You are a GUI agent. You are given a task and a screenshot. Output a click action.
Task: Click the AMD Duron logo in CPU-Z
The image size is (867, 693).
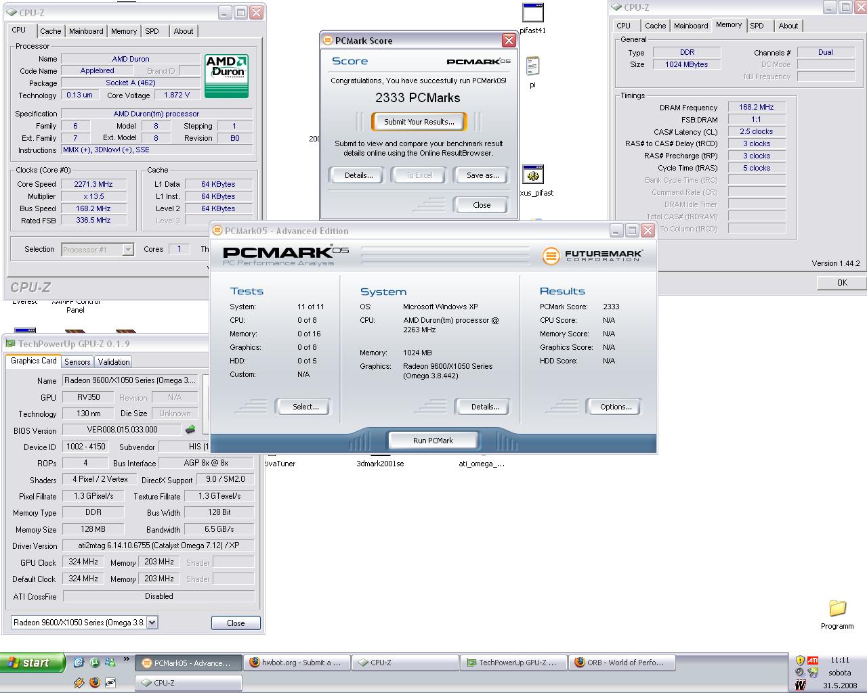226,76
